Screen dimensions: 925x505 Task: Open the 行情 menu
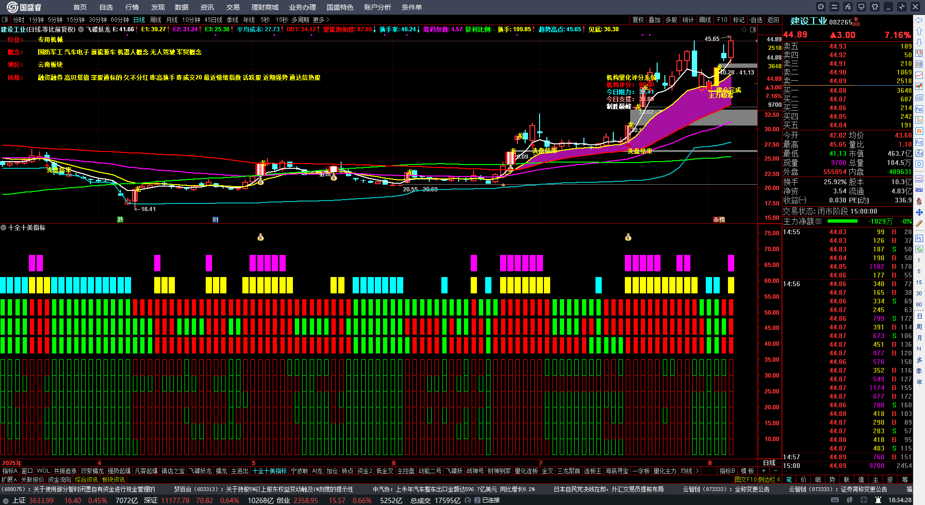(132, 7)
